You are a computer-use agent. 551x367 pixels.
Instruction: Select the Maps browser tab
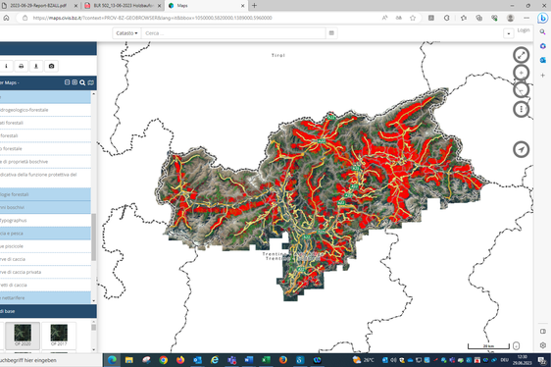coord(207,6)
